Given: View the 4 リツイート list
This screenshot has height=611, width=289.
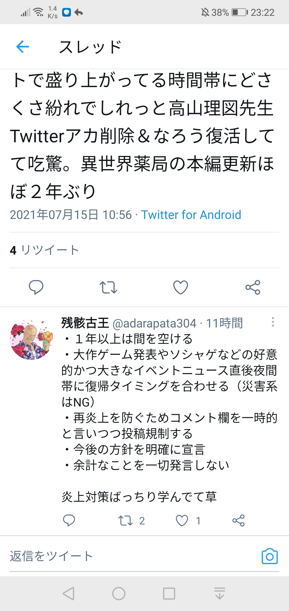Looking at the screenshot, I should point(44,250).
